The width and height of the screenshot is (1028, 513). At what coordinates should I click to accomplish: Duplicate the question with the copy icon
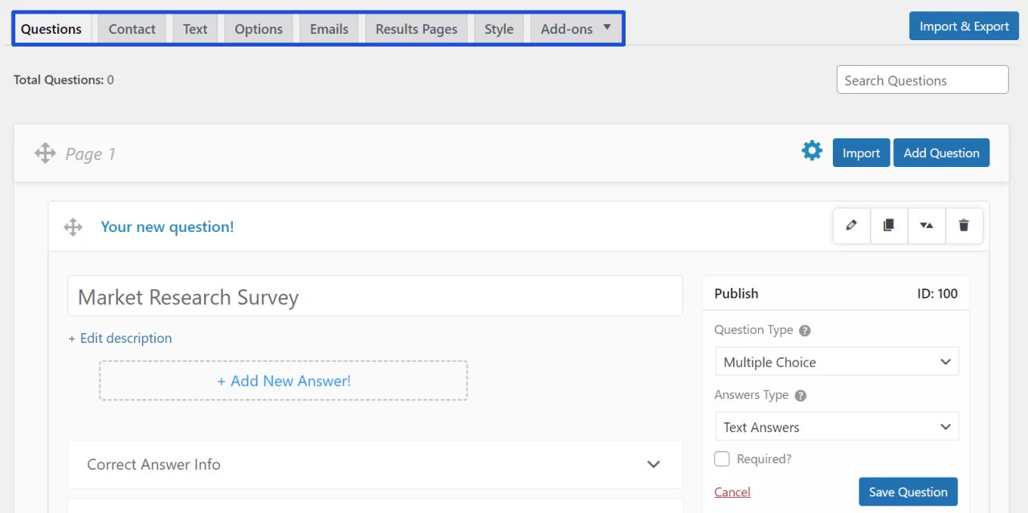coord(889,226)
